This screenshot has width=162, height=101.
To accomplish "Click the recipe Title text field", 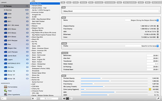I will click(111, 11).
